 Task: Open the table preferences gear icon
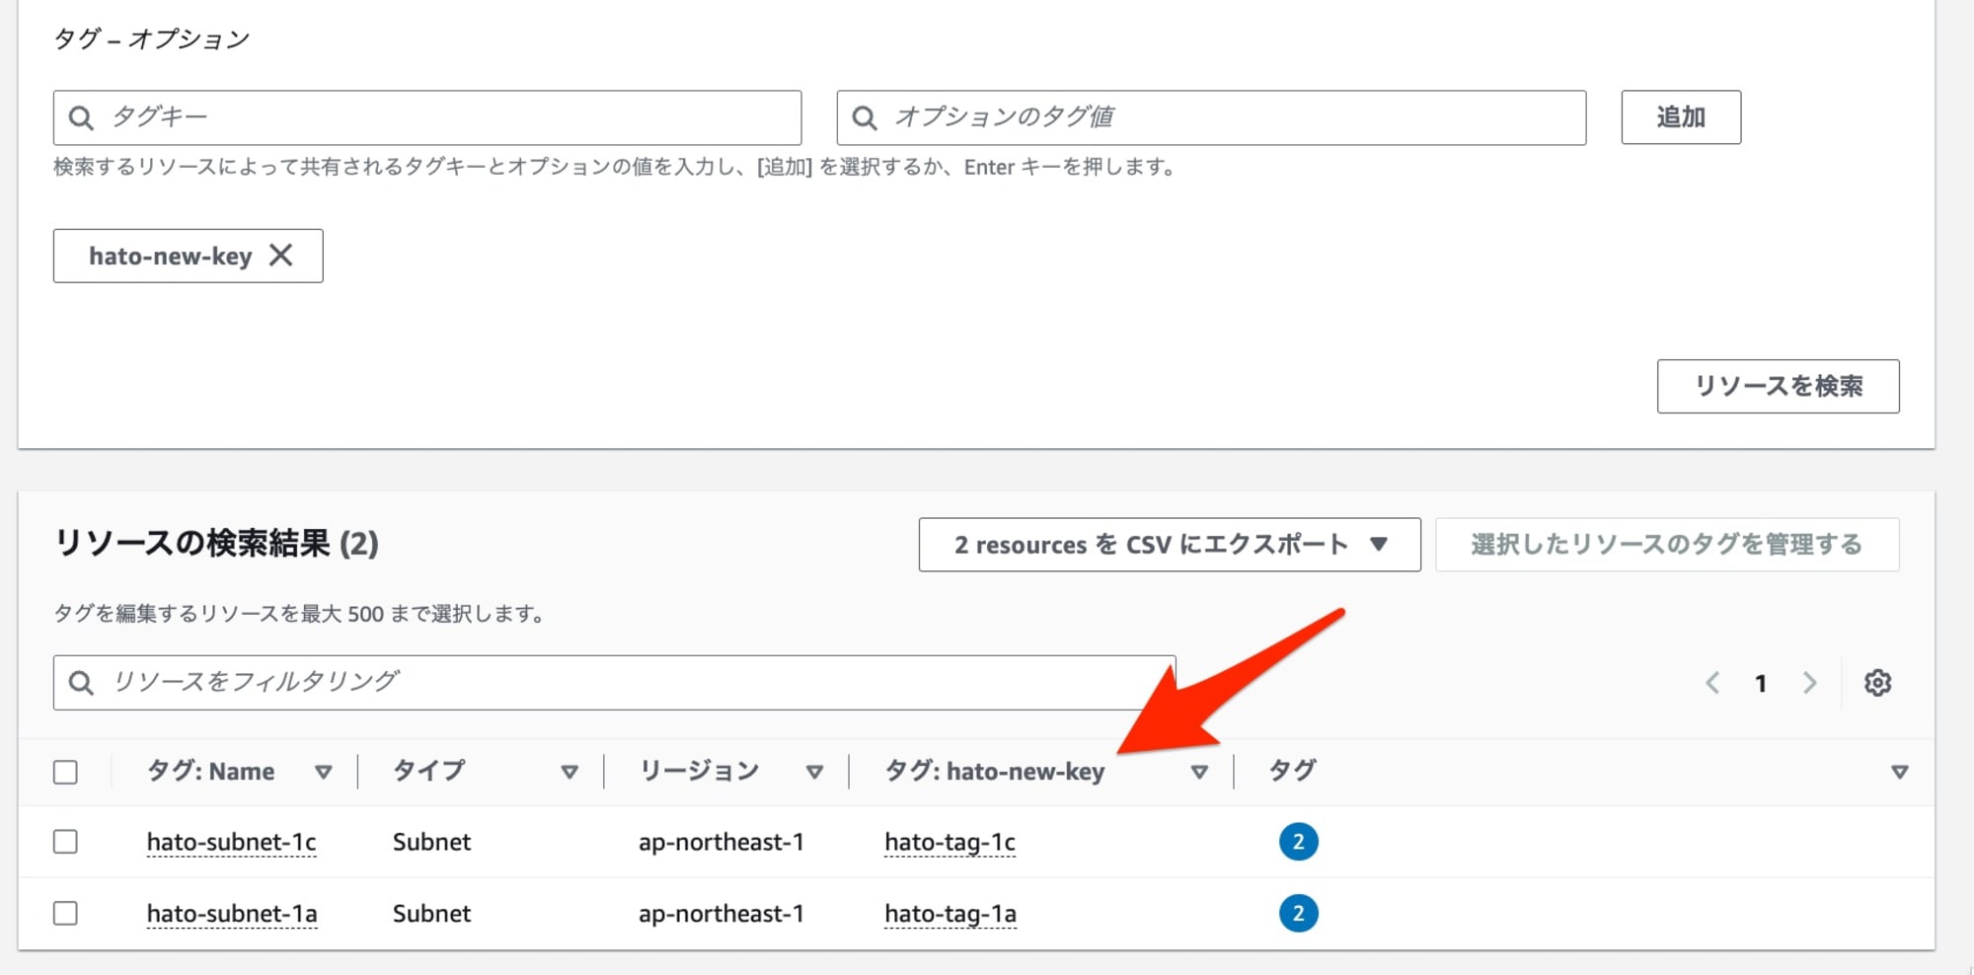click(1877, 683)
